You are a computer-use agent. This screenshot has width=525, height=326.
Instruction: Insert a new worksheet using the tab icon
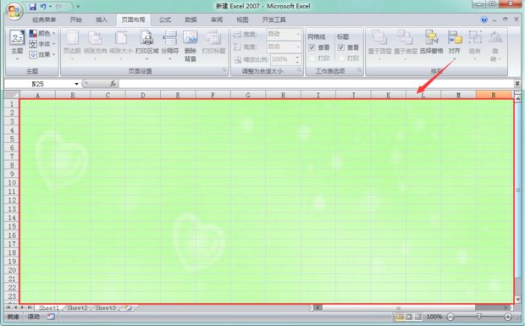click(128, 307)
